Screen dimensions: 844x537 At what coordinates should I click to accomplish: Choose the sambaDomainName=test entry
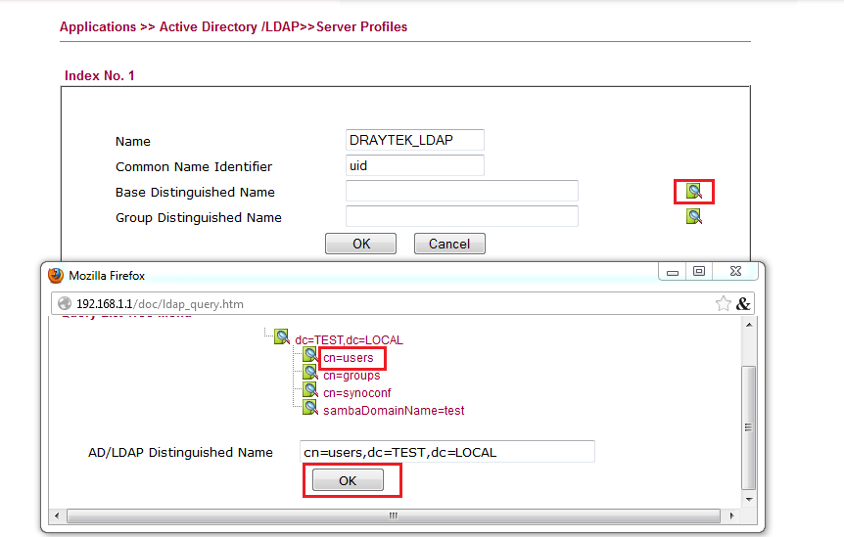pyautogui.click(x=394, y=411)
